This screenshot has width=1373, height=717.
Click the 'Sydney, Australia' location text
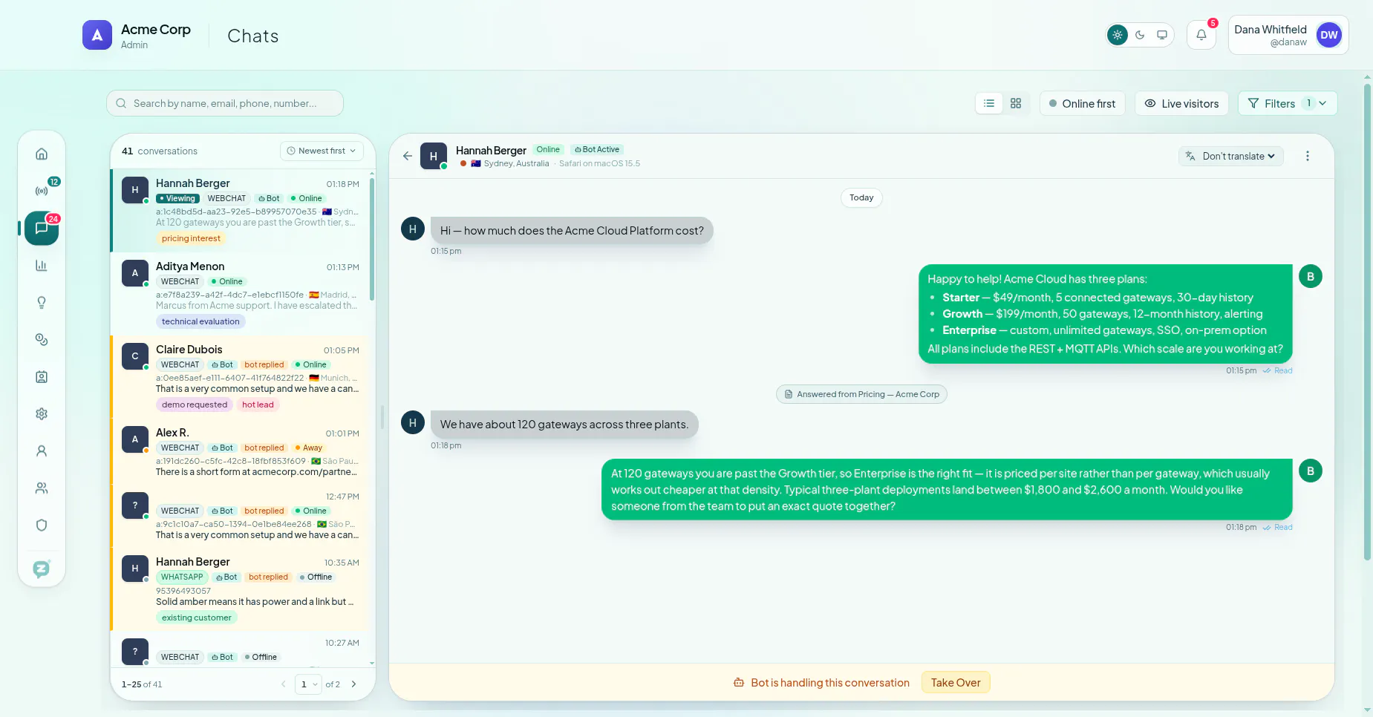tap(516, 163)
